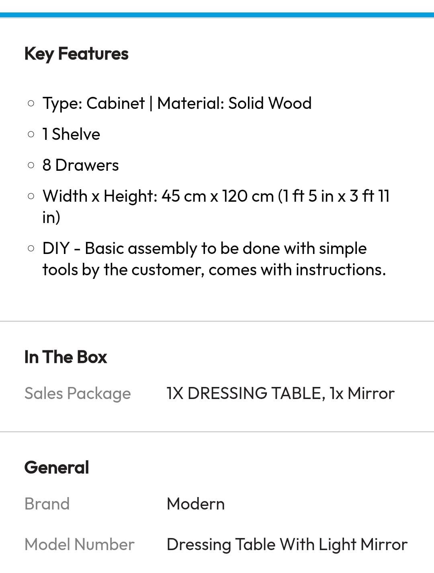Select the In The Box section heading

coord(66,357)
